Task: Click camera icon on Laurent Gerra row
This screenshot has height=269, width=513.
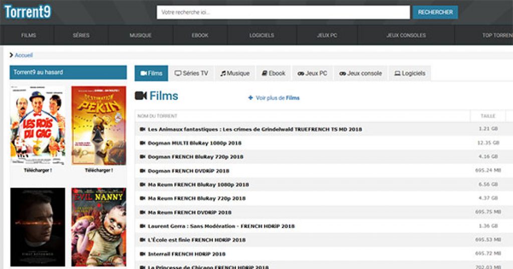Action: click(143, 226)
